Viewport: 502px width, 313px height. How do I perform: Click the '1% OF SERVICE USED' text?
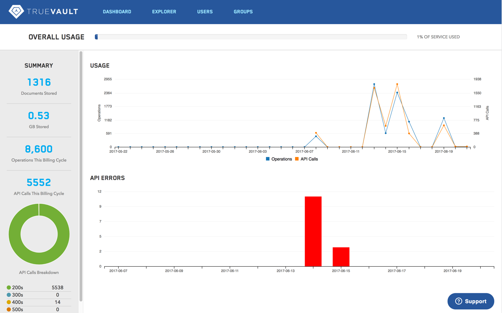pyautogui.click(x=438, y=37)
